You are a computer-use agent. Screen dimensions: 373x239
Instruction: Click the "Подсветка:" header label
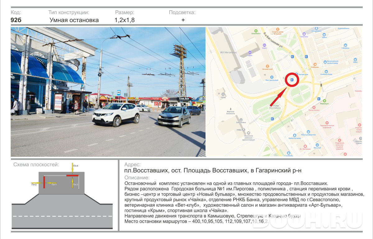click(x=182, y=12)
